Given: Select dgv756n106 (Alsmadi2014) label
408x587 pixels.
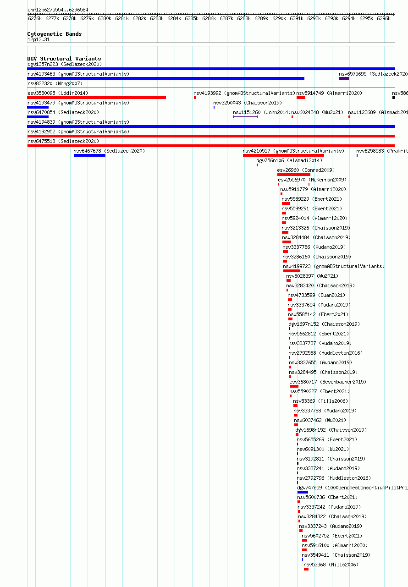Looking at the screenshot, I should click(x=289, y=160).
